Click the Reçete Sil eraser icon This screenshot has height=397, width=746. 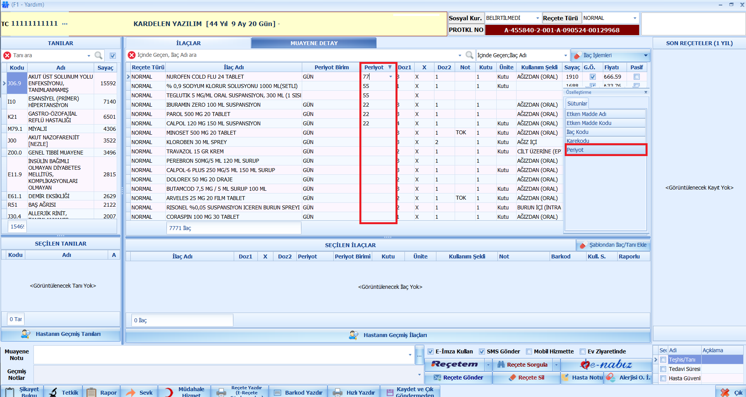click(x=512, y=378)
